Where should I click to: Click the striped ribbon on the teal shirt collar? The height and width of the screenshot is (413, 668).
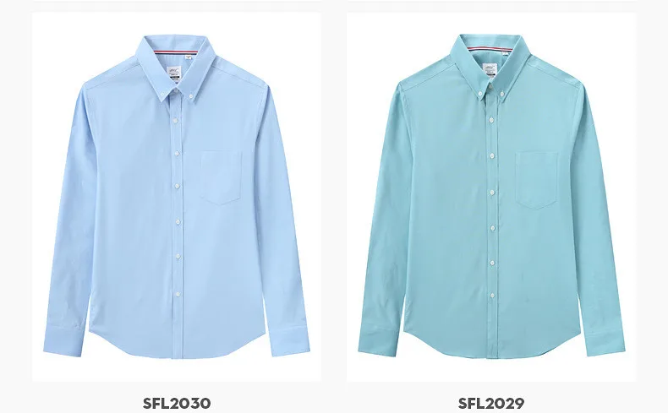tap(490, 49)
